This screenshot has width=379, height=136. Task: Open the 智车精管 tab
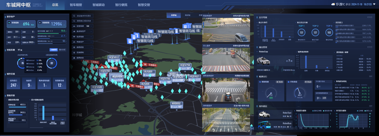[76, 5]
